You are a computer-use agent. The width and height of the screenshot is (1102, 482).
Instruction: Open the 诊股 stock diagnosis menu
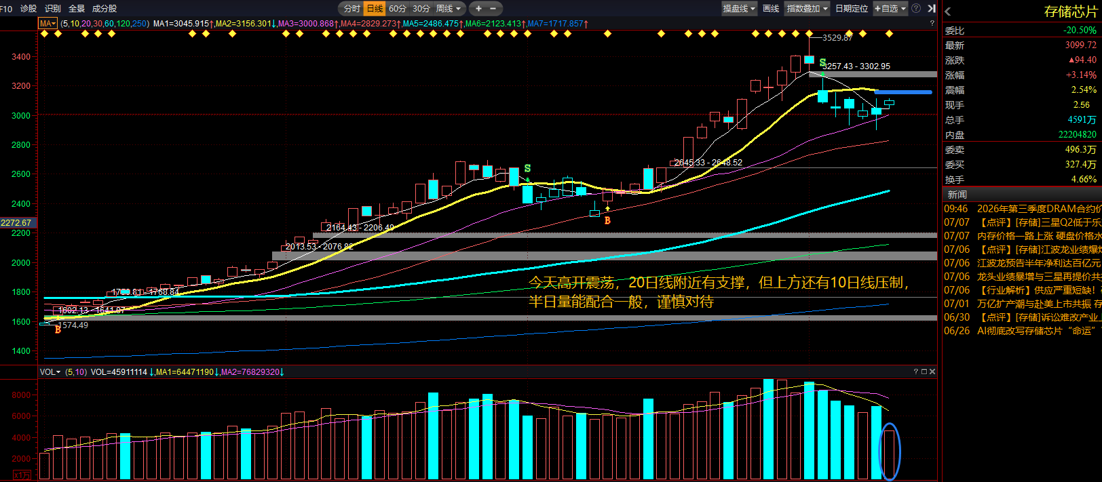pyautogui.click(x=28, y=9)
